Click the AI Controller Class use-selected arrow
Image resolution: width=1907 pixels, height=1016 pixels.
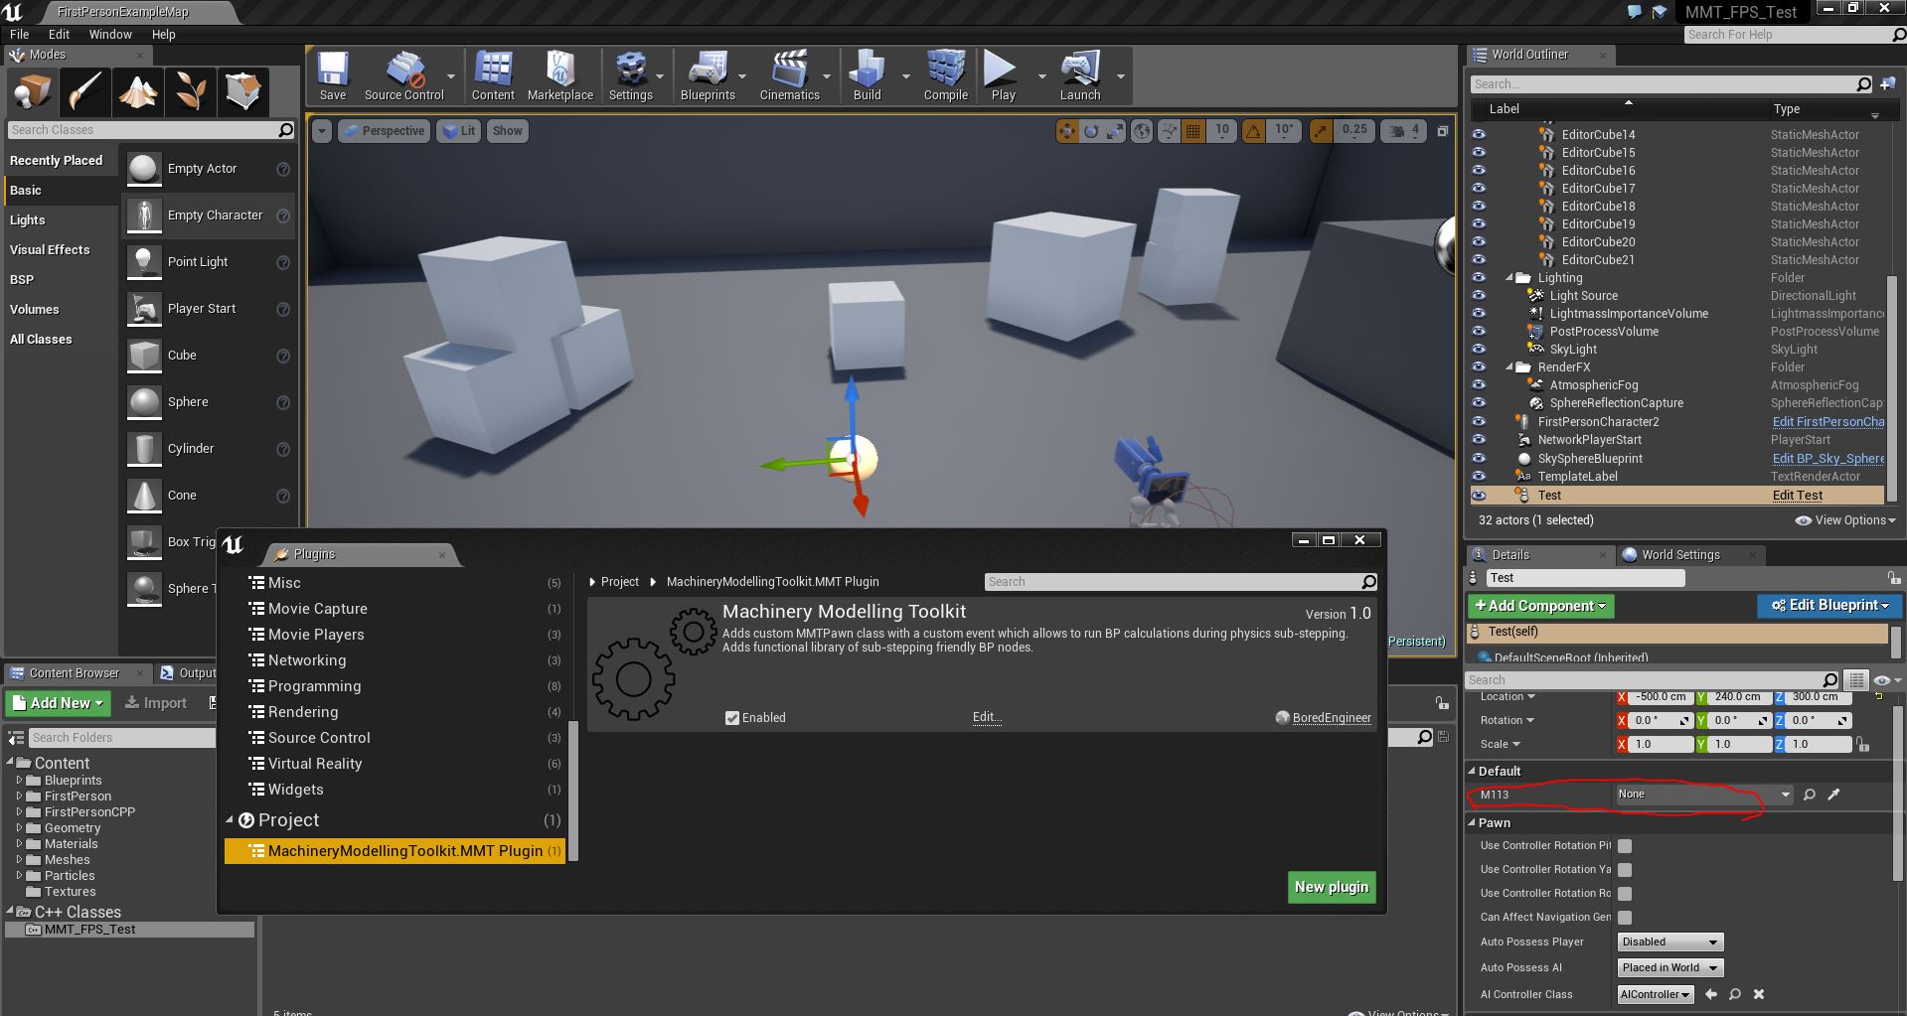point(1710,994)
